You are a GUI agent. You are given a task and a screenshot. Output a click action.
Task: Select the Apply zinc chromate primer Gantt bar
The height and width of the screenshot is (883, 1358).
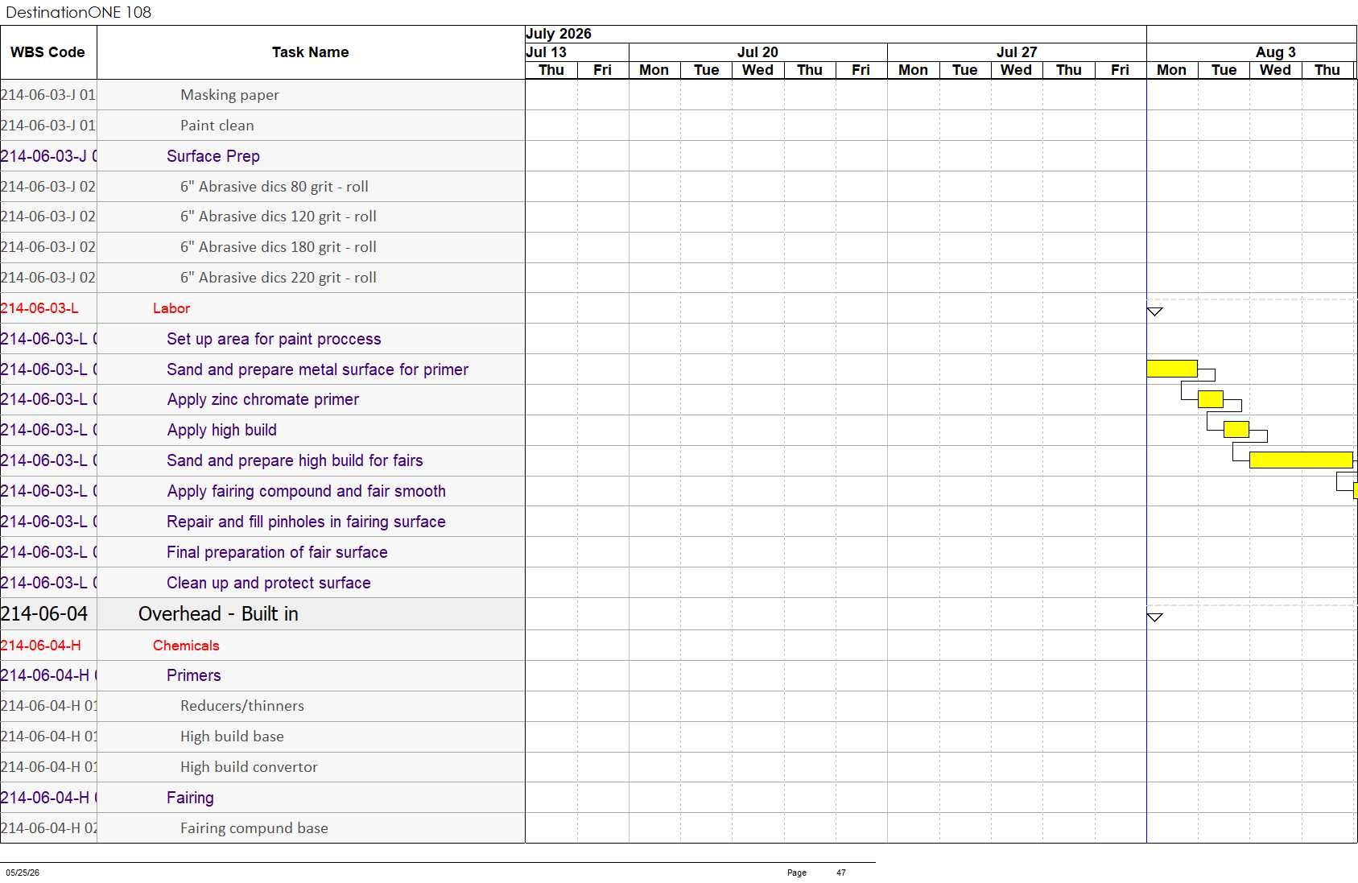[x=1211, y=398]
